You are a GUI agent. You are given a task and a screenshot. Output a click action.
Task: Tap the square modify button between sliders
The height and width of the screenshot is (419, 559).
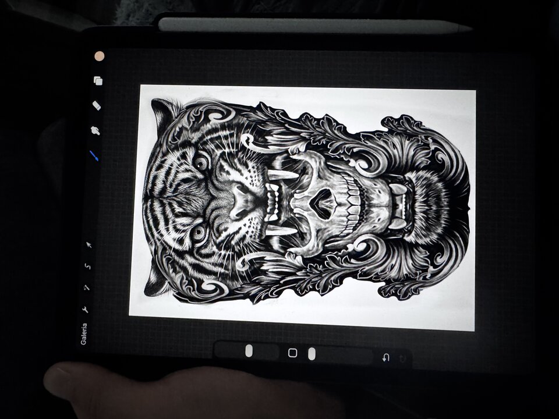(292, 353)
